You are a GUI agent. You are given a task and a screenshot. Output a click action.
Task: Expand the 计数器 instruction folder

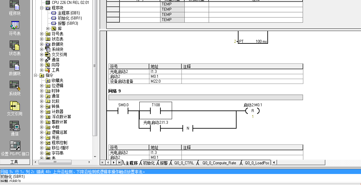[x=41, y=111]
